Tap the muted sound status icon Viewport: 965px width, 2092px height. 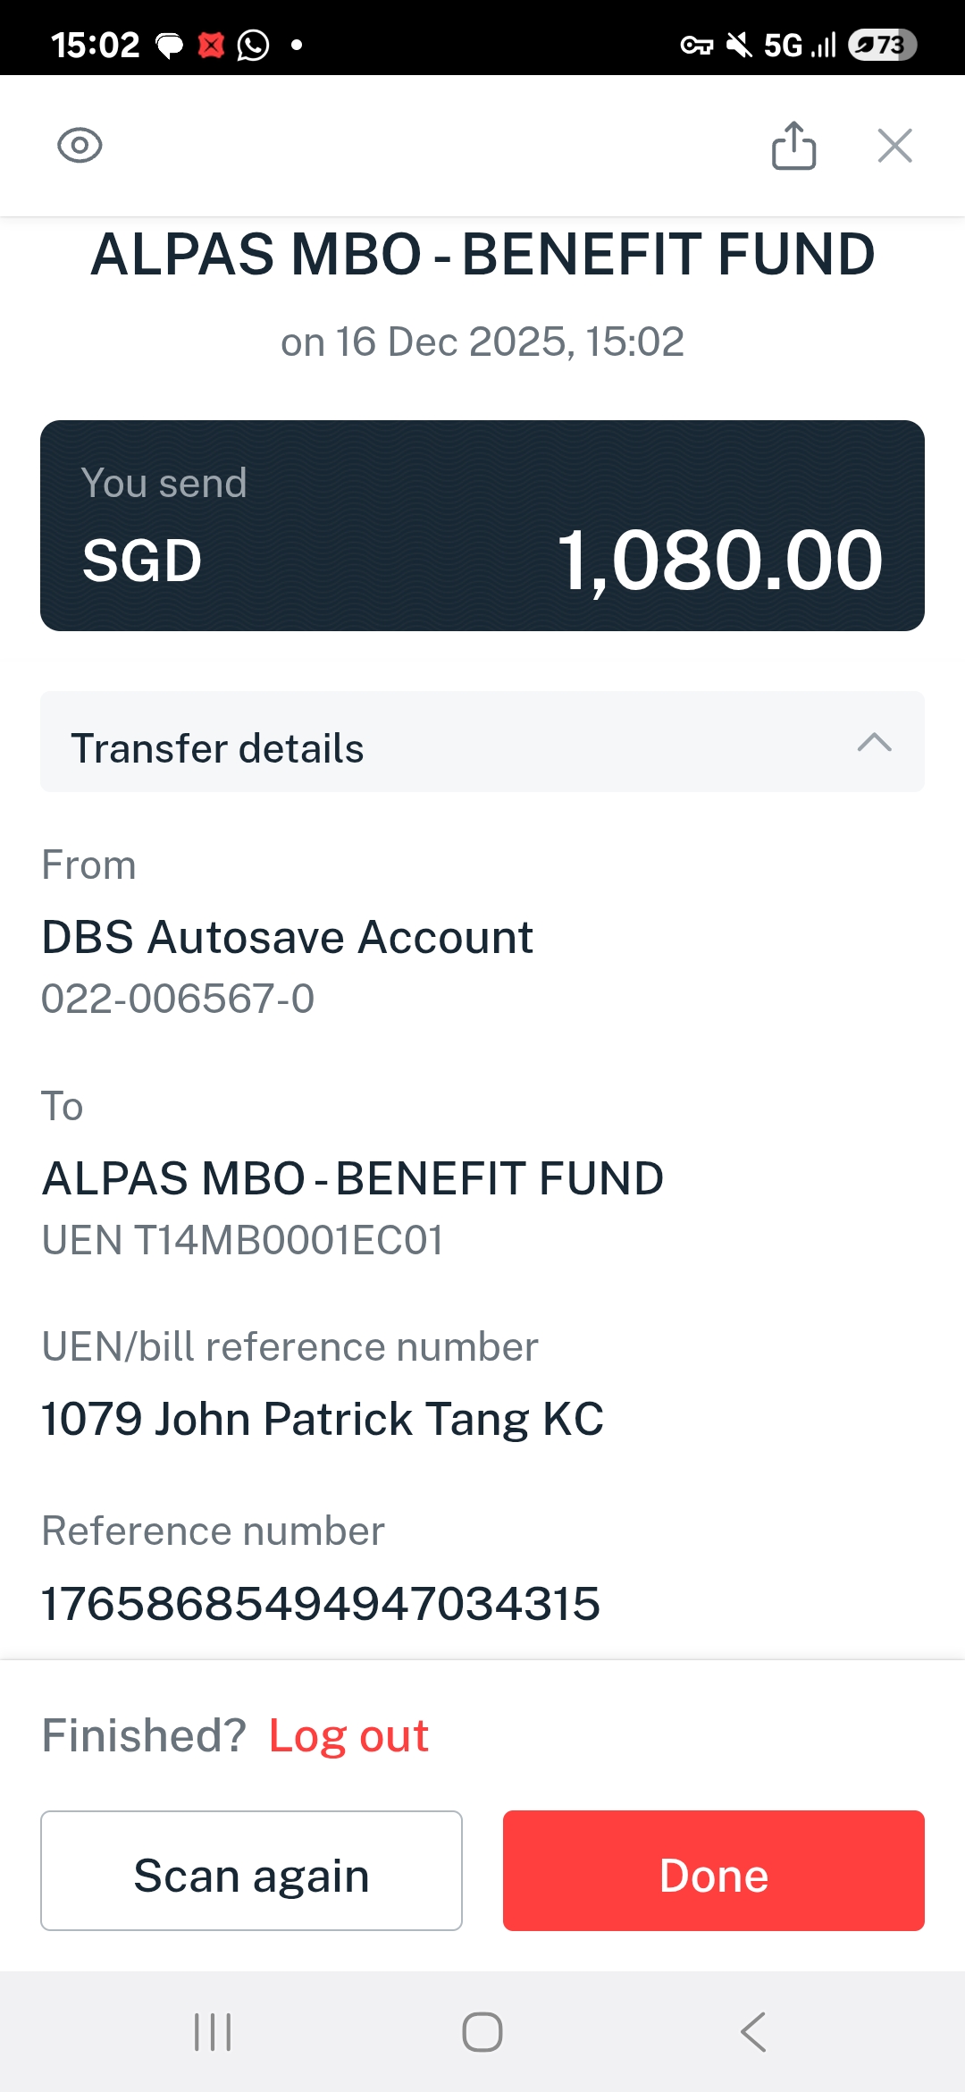point(739,45)
